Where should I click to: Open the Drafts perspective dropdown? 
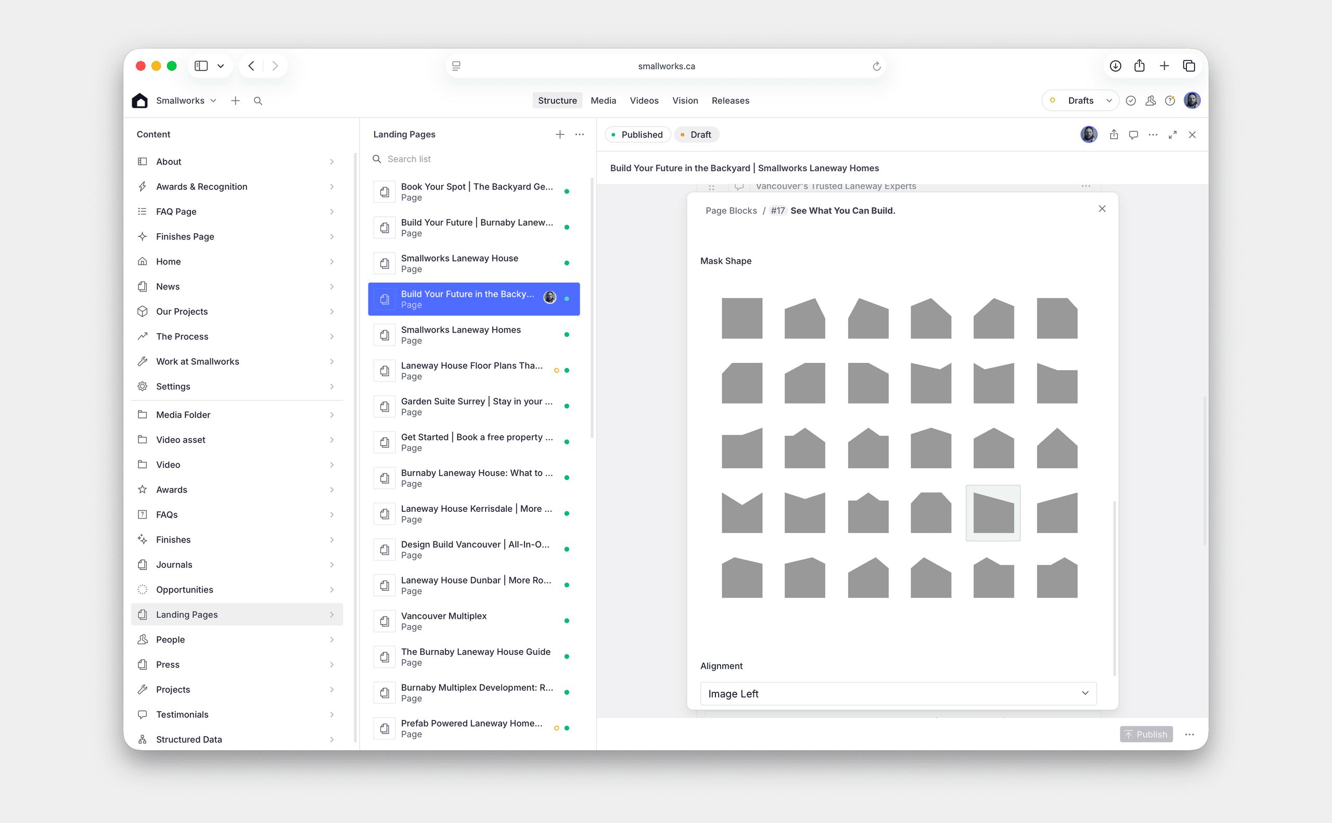1080,100
